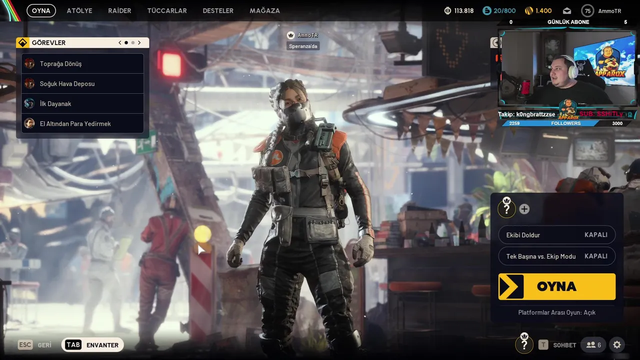Switch to the ATÖLYE tab
Image resolution: width=640 pixels, height=360 pixels.
79,10
